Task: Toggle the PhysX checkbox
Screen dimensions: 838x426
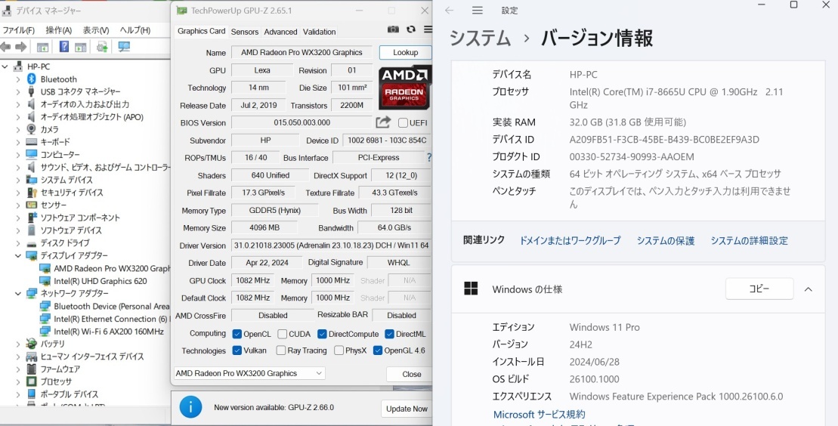Action: click(339, 350)
